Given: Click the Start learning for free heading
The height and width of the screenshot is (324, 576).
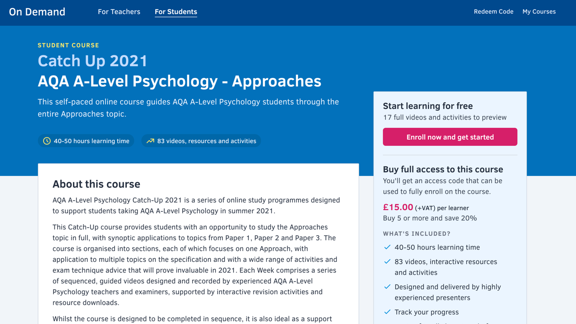Looking at the screenshot, I should tap(427, 106).
